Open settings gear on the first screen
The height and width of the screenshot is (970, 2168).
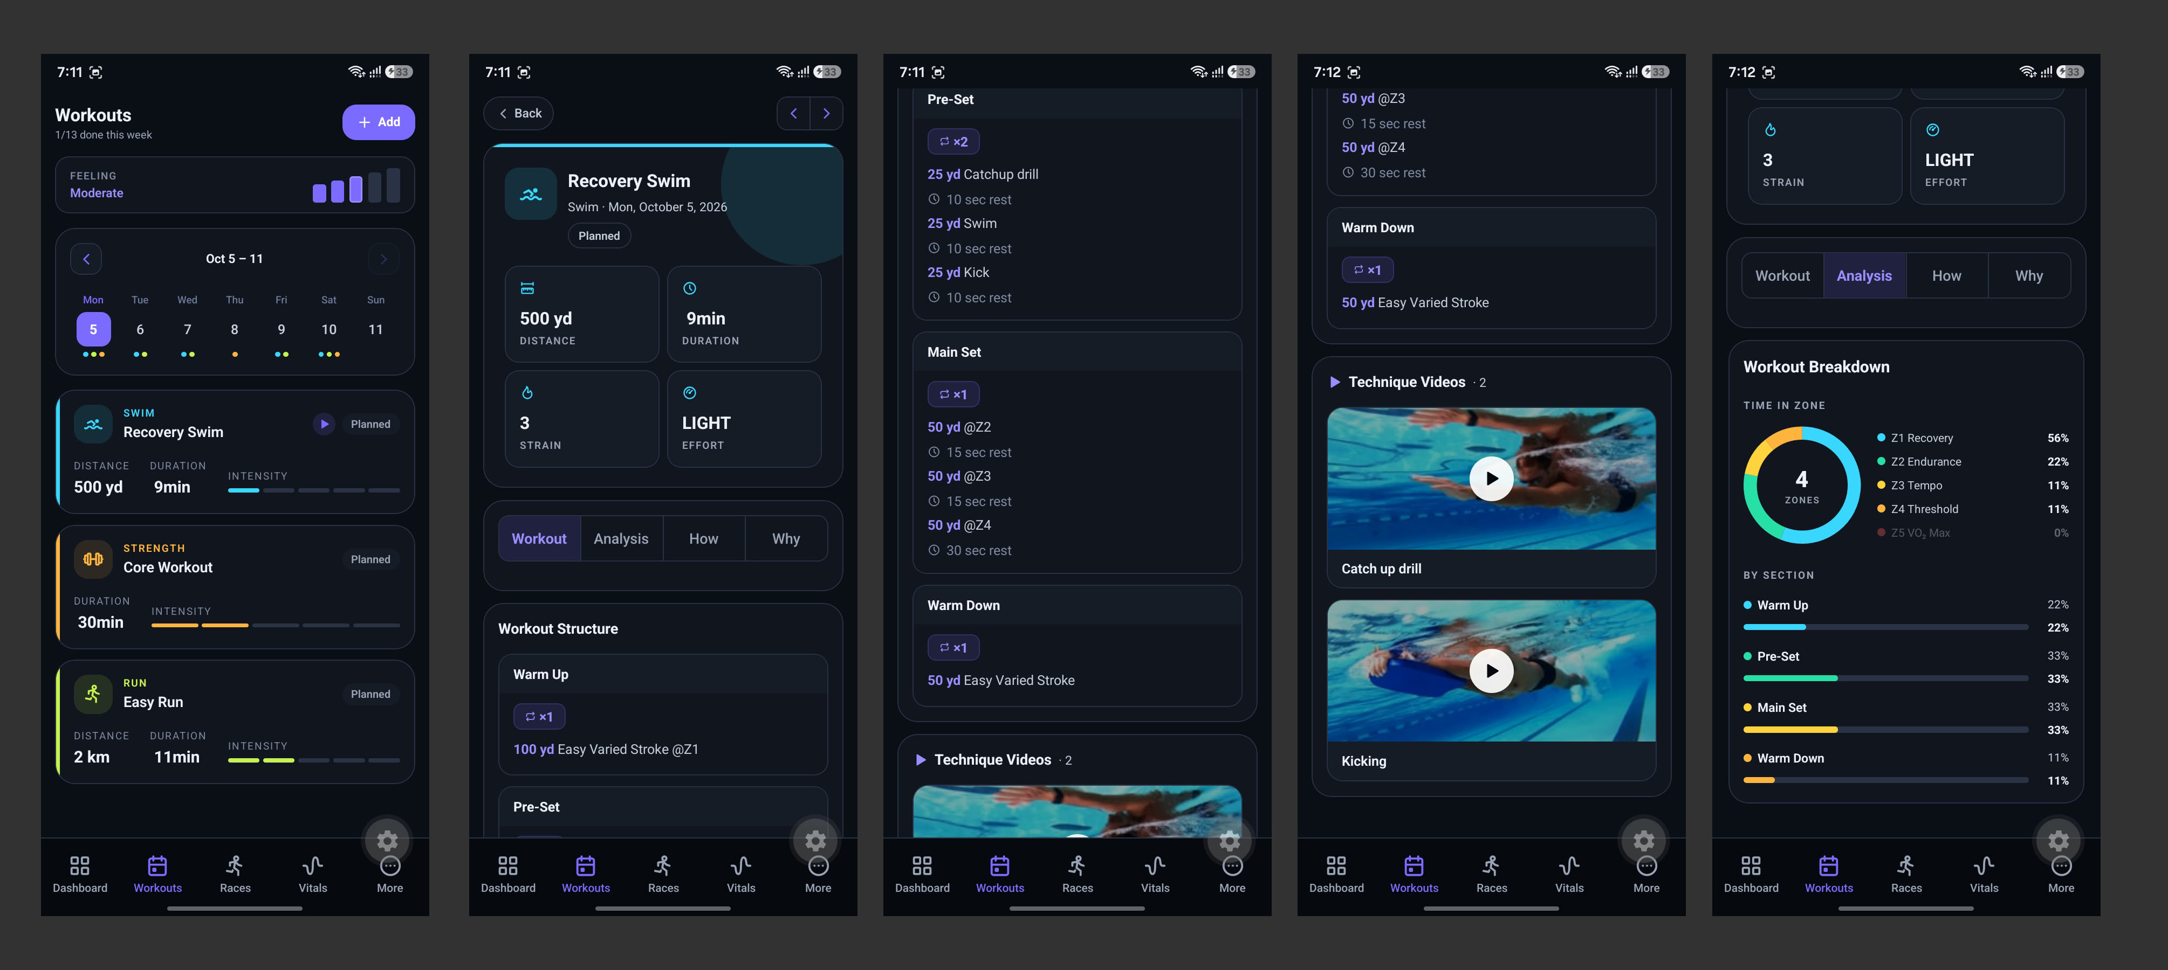tap(387, 841)
